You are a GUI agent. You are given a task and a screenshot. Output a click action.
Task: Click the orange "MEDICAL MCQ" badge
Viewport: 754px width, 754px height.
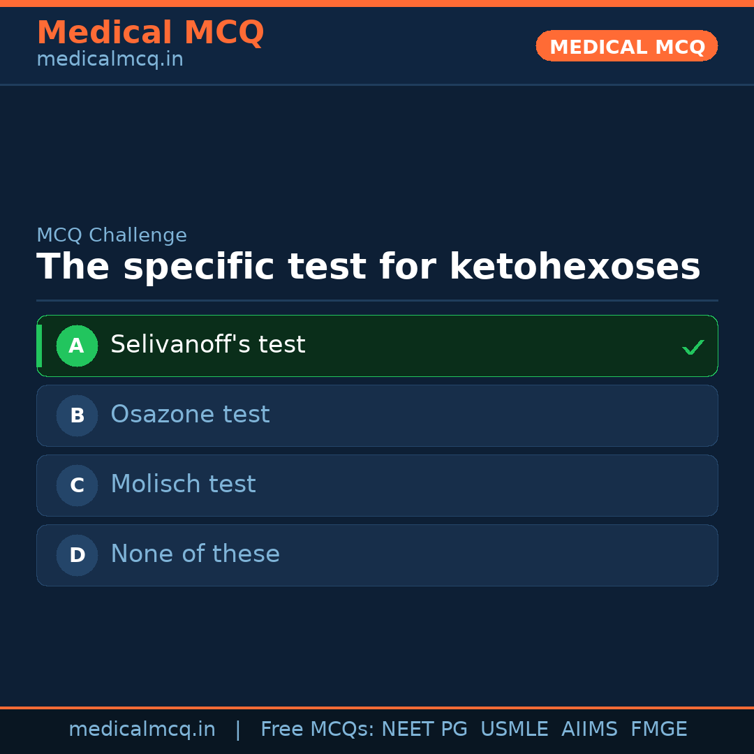(x=626, y=46)
